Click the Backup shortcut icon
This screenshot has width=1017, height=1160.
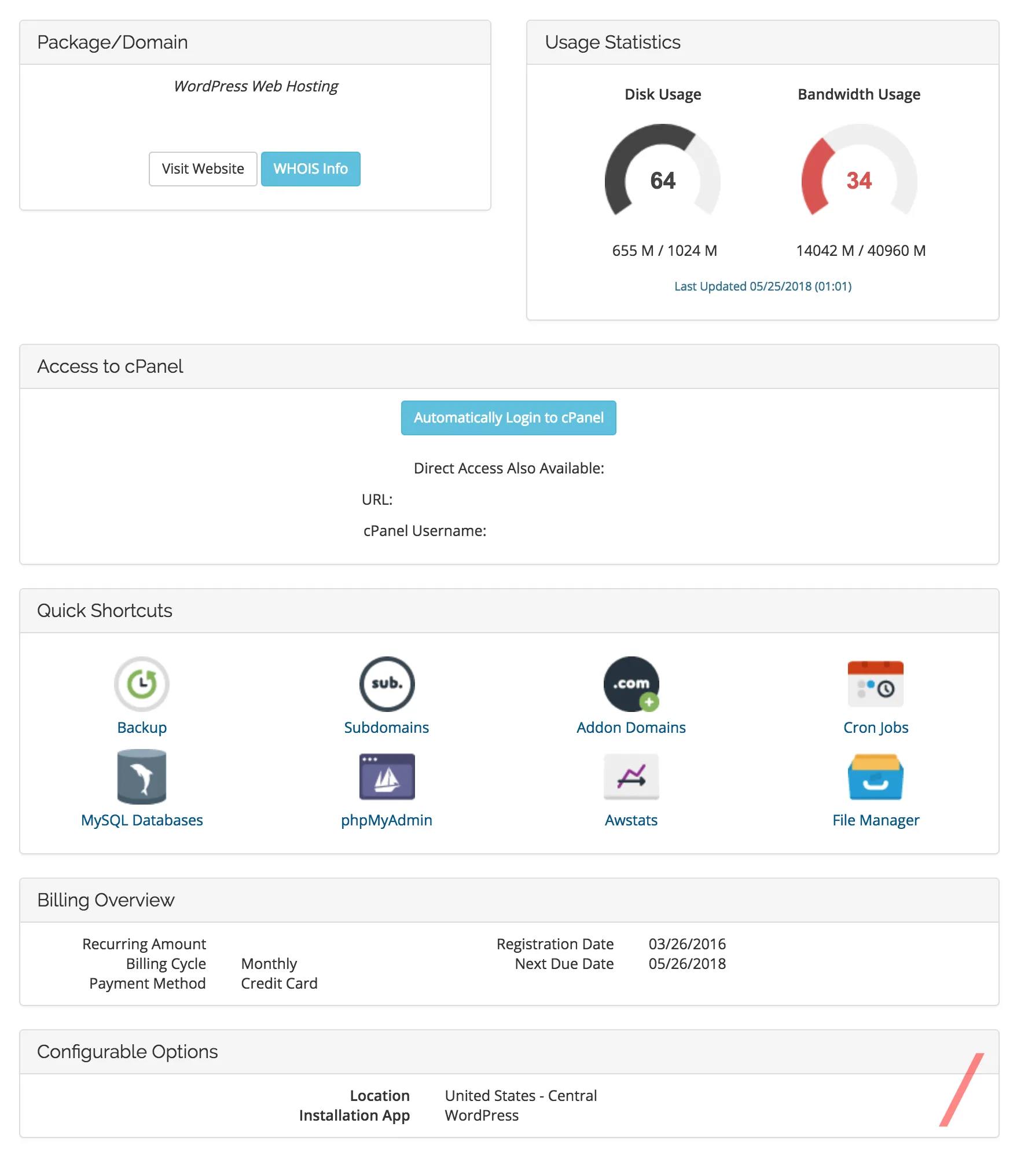142,684
